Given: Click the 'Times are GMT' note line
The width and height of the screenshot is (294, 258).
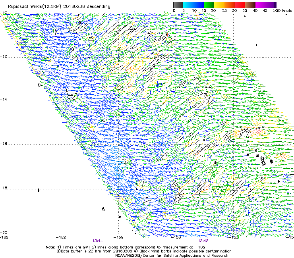Looking at the screenshot, I should tap(125, 247).
